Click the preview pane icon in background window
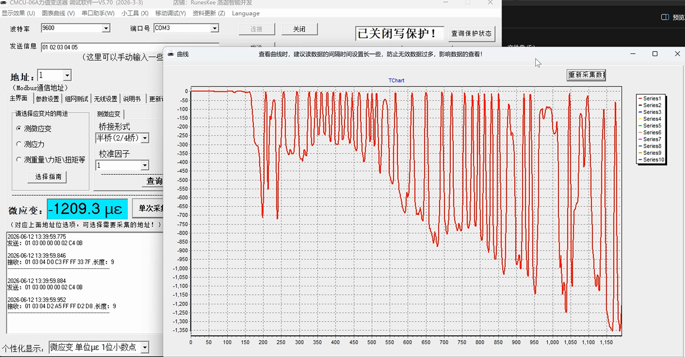Screen dimensions: 685x357 [x=665, y=17]
